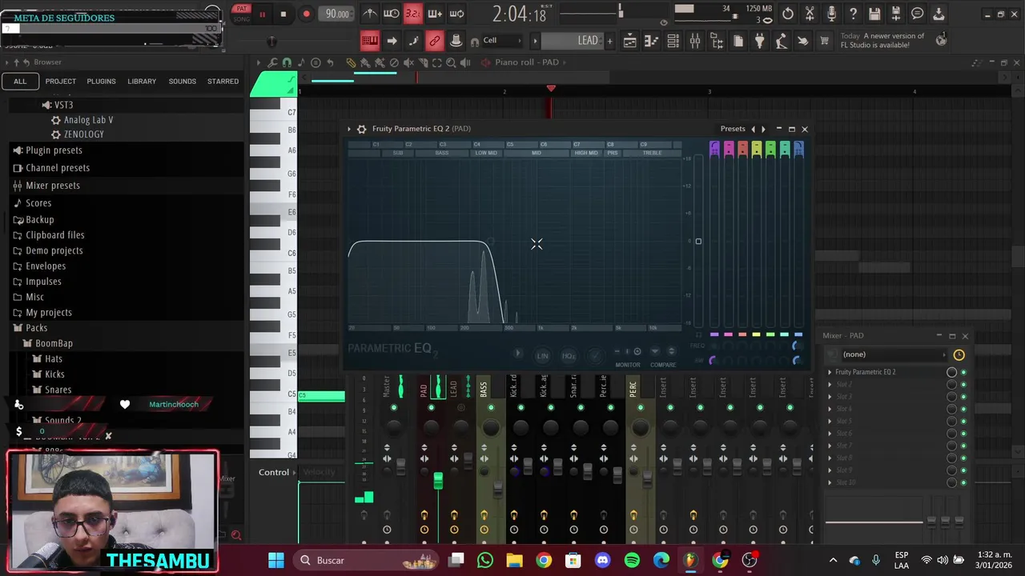Open the Fruity Parametric EQ 2 slot menu arrow
This screenshot has width=1025, height=576.
[x=830, y=372]
